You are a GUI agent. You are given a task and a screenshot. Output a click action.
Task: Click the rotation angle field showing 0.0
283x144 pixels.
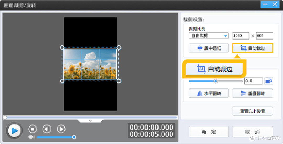click(x=254, y=81)
